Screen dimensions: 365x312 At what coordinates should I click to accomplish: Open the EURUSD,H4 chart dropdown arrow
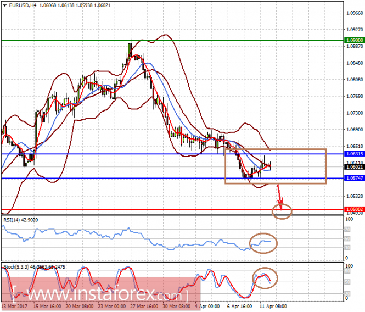tap(4, 5)
